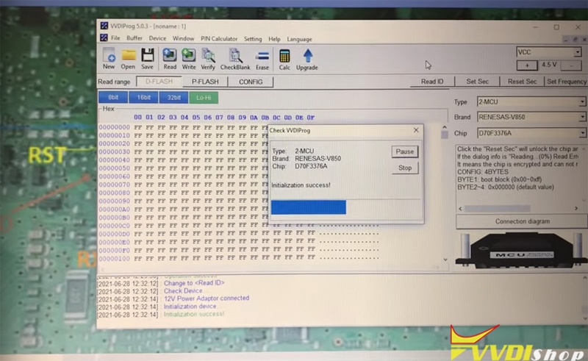
Task: Click 'Initialization success!' dialog text
Action: click(301, 185)
